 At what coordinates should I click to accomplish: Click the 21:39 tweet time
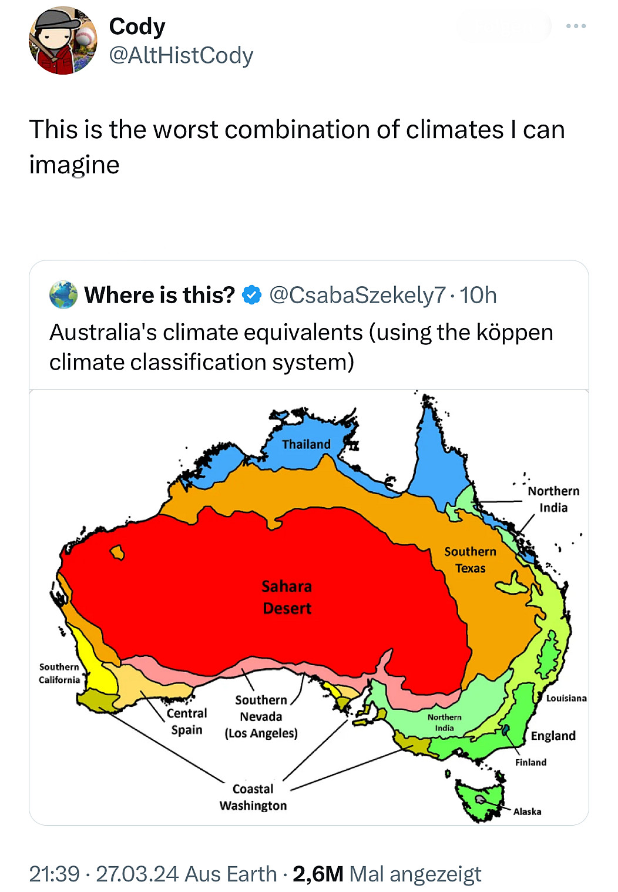(x=54, y=874)
